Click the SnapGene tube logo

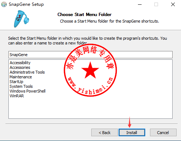tap(21, 19)
